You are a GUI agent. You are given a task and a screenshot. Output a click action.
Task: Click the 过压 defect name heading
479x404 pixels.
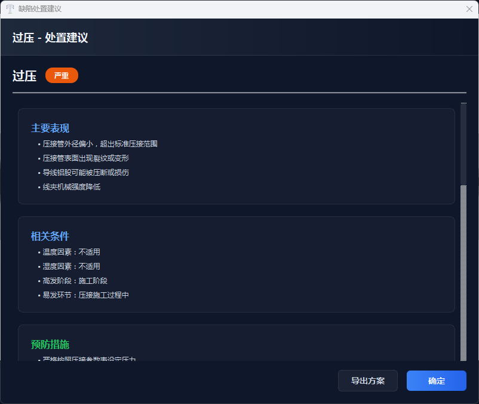coord(24,76)
